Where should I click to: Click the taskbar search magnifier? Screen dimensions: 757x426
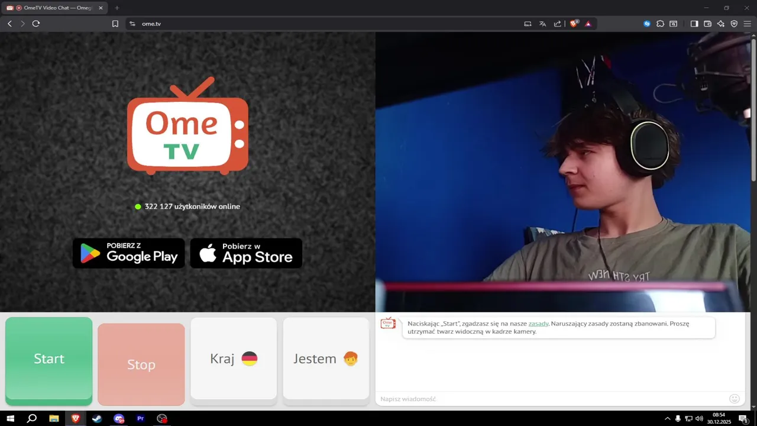32,418
